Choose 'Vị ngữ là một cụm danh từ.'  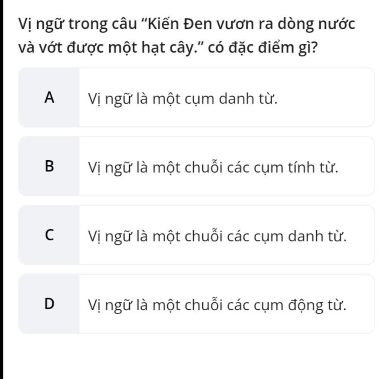click(183, 99)
